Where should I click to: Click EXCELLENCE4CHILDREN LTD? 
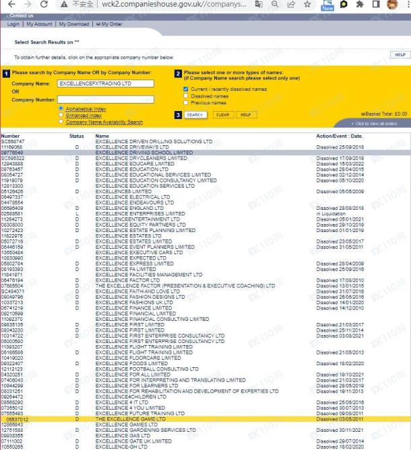tap(131, 397)
